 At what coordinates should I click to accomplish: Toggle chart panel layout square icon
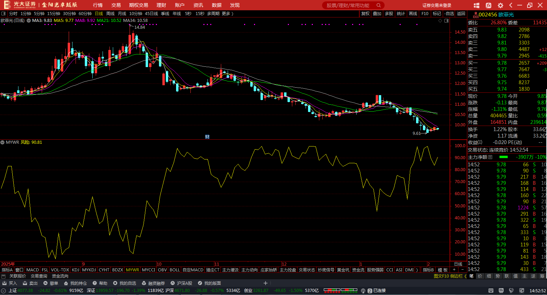tap(446, 21)
